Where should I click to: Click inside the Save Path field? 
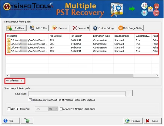click(77, 94)
